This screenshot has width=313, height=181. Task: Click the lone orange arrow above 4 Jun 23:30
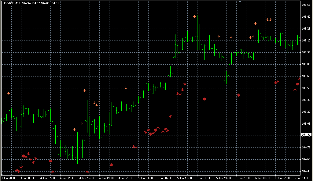coord(126,88)
